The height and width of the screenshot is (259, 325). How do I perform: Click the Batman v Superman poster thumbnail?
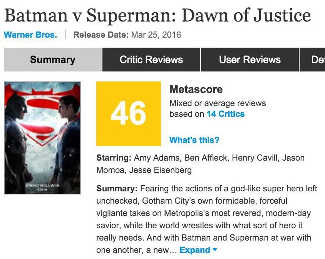(42, 138)
